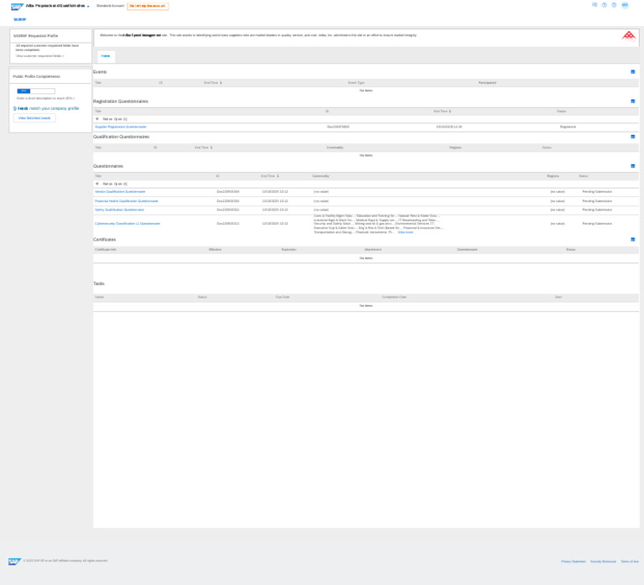Screen dimensions: 644x585
Task: Open table options icon for Questionnaires section
Action: click(x=633, y=166)
